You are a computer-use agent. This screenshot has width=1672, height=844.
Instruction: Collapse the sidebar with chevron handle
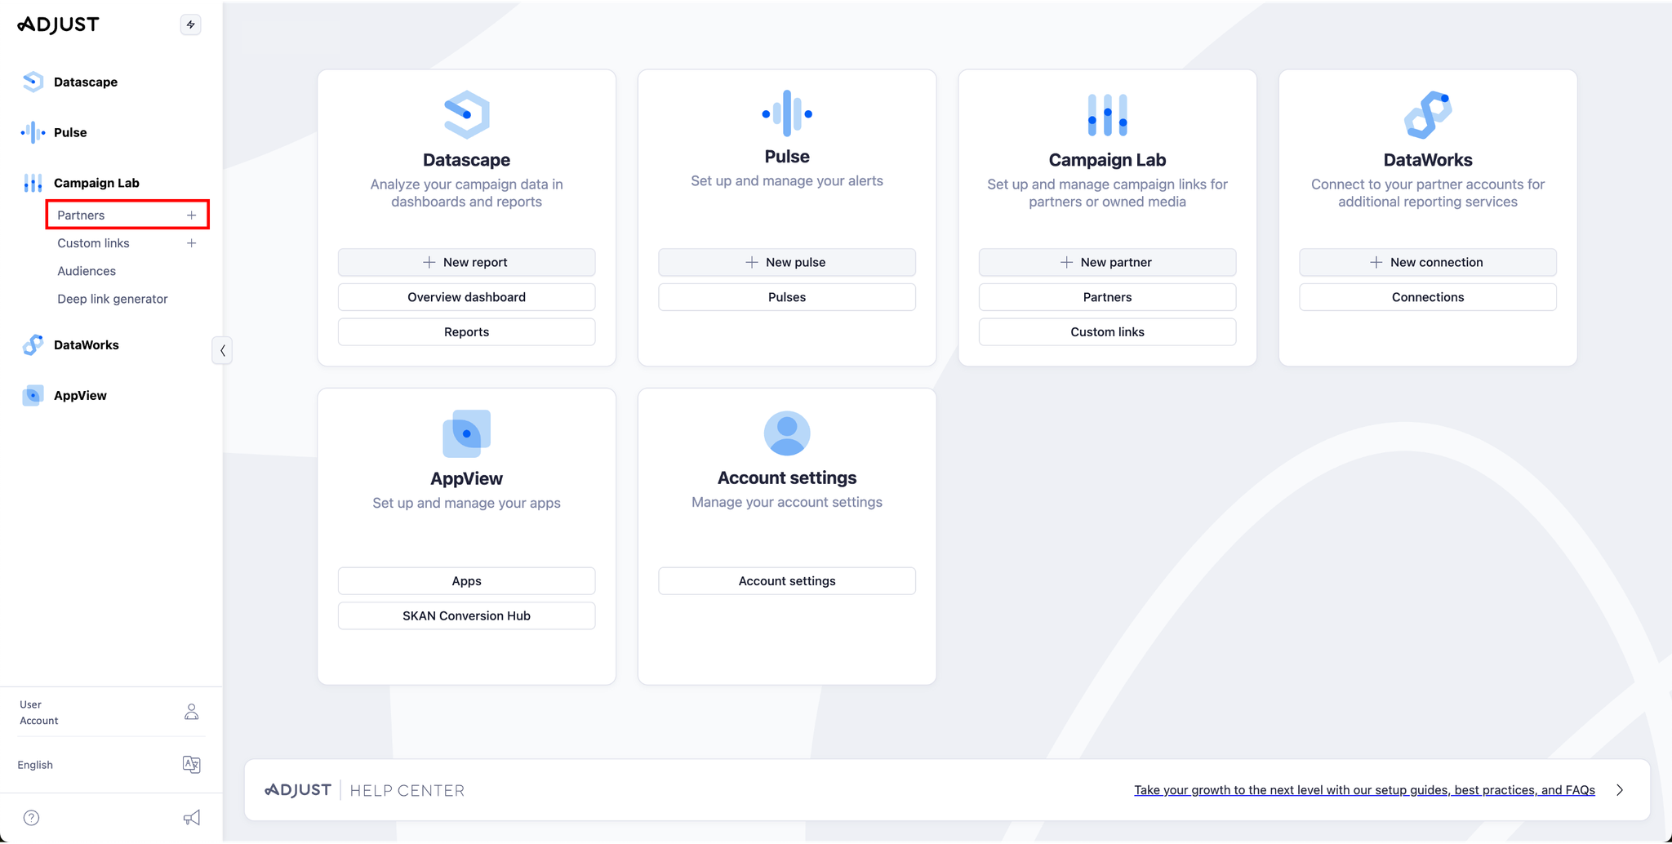(222, 350)
